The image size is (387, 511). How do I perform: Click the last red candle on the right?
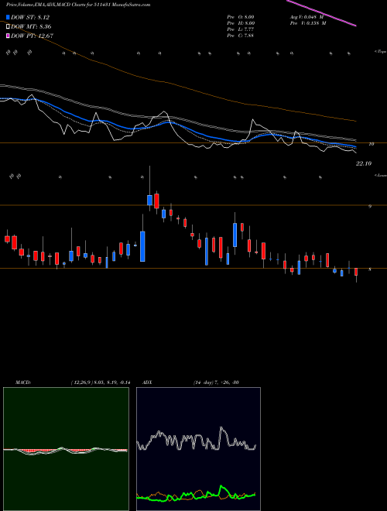pos(356,272)
